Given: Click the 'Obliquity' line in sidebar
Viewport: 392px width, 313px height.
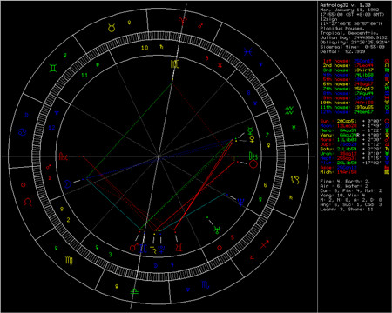Looking at the screenshot, I should (355, 43).
